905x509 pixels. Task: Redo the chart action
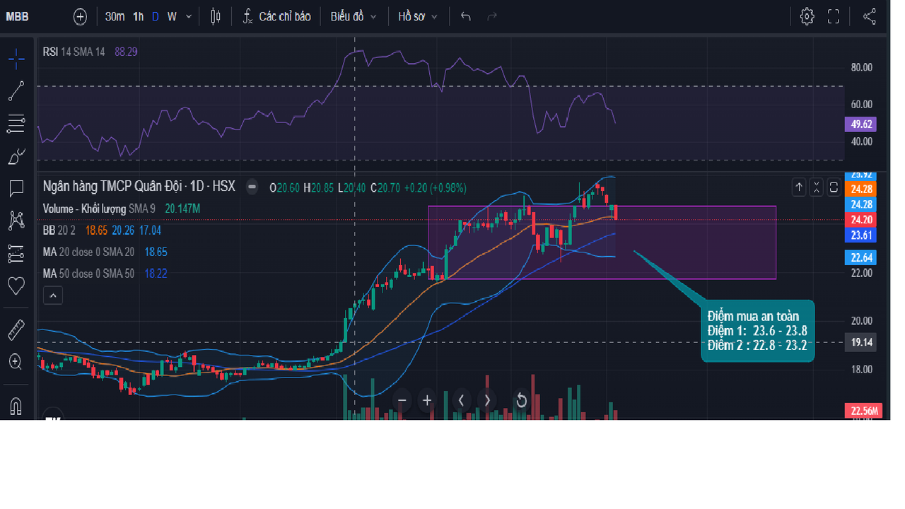[492, 16]
